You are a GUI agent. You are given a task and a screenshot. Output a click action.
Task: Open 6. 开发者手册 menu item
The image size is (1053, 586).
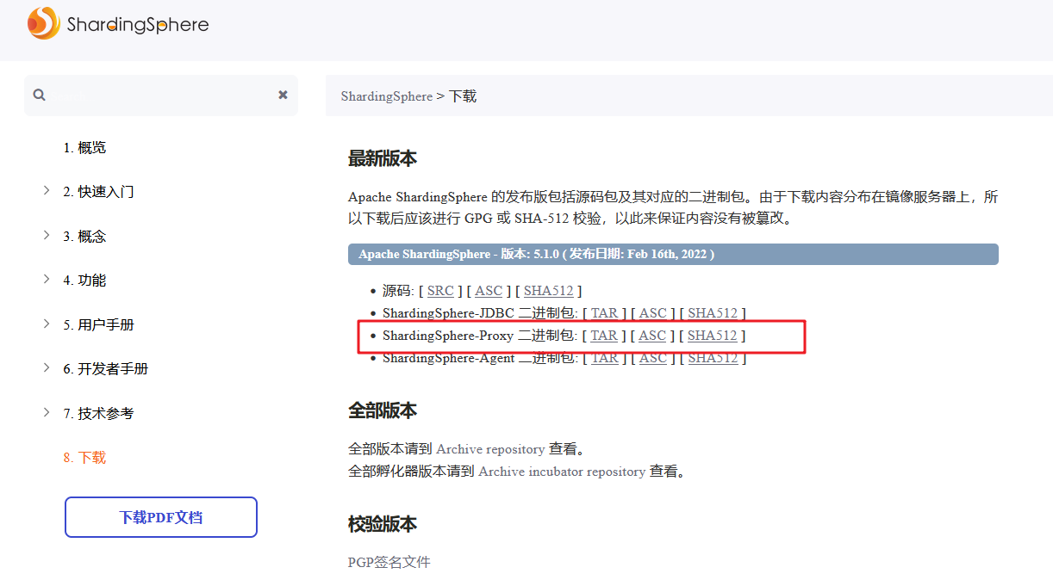105,369
